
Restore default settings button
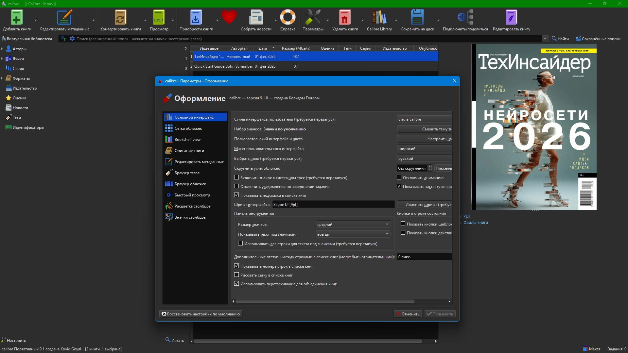201,314
